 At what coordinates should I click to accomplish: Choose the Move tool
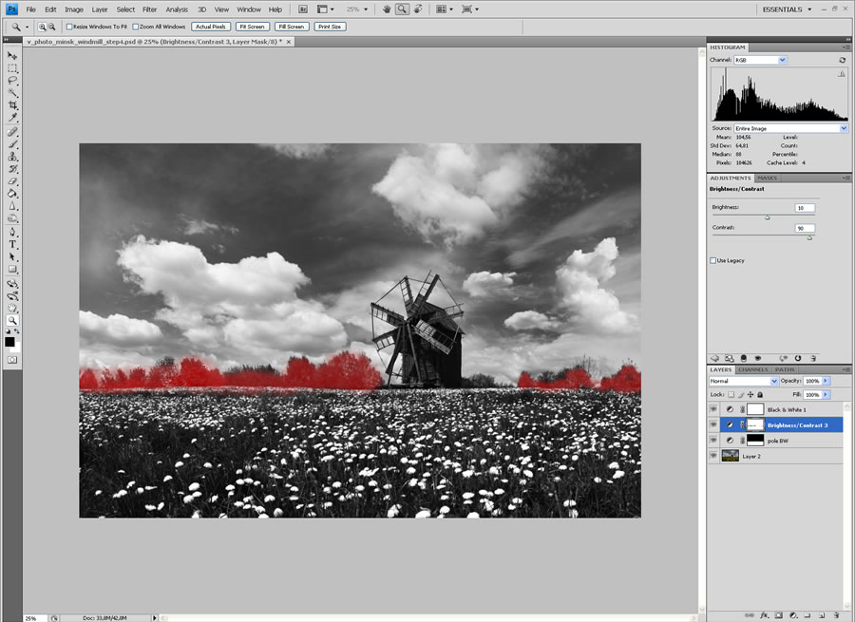tap(13, 56)
